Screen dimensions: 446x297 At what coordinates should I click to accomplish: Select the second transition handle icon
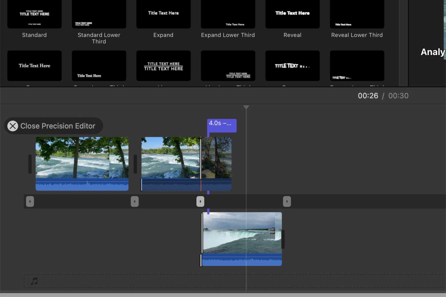pyautogui.click(x=135, y=201)
